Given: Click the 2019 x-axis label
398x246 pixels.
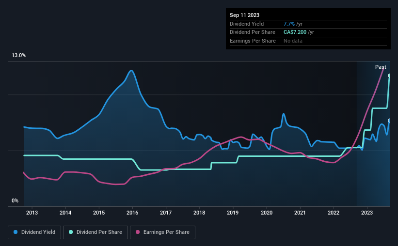Looking at the screenshot, I should coord(233,213).
